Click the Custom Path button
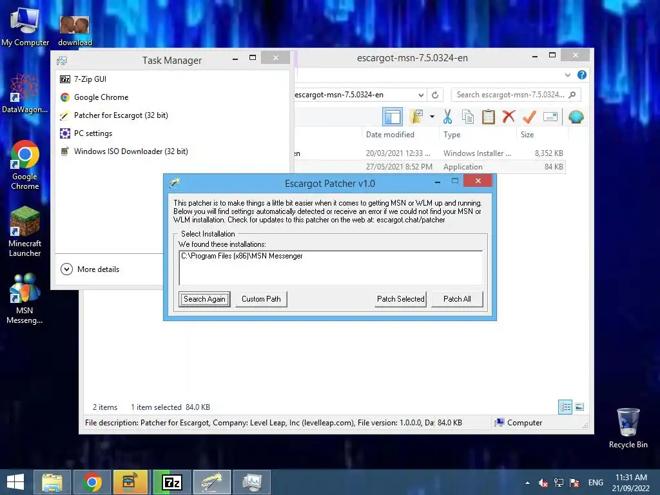The image size is (660, 495). pos(261,299)
